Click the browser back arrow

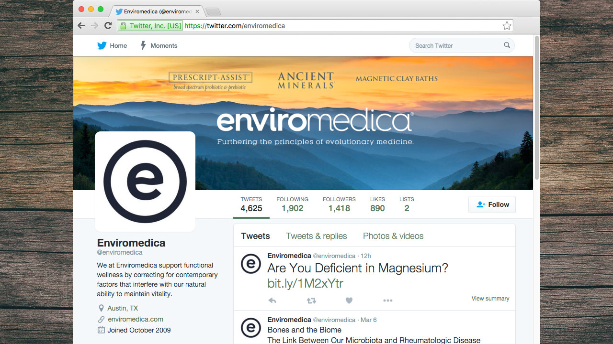point(81,26)
